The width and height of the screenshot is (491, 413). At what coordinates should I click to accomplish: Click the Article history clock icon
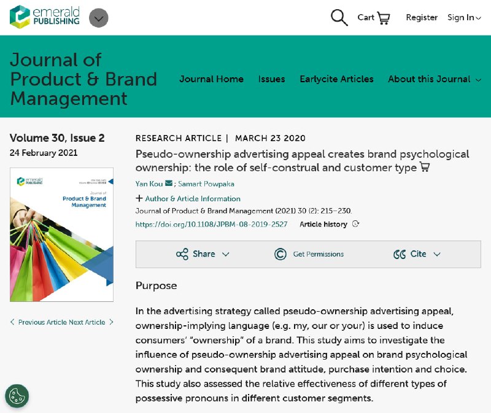coord(355,224)
